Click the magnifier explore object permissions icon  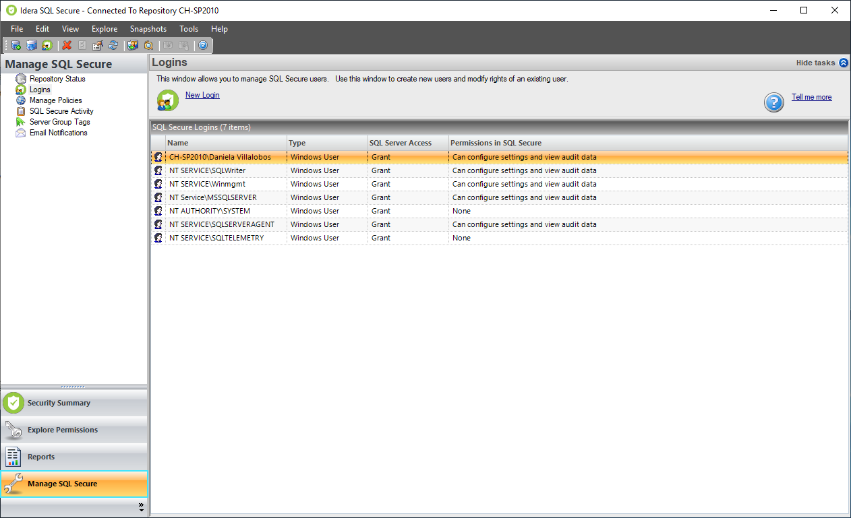[x=148, y=45]
